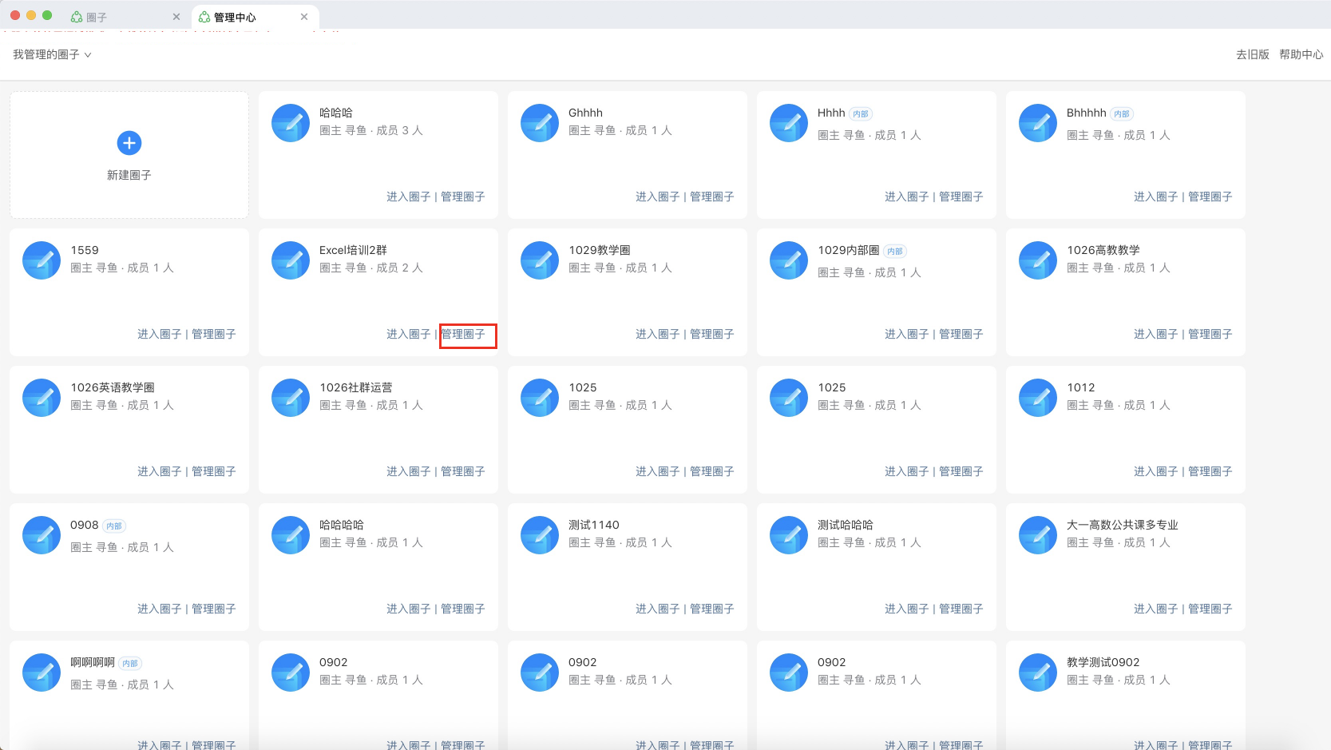1331x750 pixels.
Task: Click the avatar icon of the 哈哈哈 circle
Action: pos(291,123)
